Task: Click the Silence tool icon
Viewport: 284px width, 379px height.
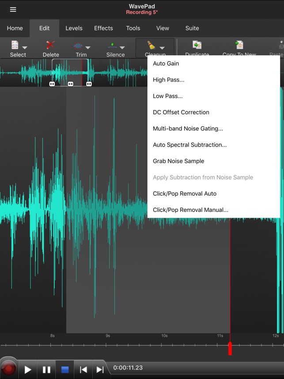Action: click(x=112, y=45)
